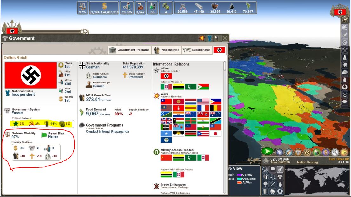This screenshot has height=197, width=351.
Task: Toggle the highlighted shell map mode near minimap
Action: pyautogui.click(x=280, y=169)
